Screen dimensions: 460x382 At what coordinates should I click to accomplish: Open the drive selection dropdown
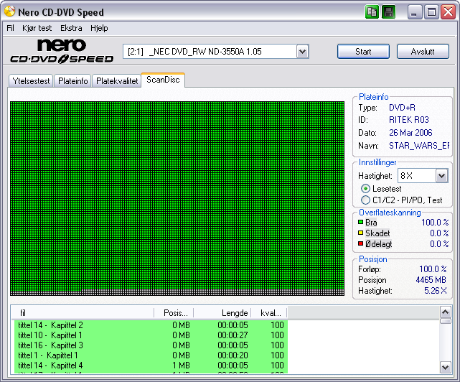[302, 52]
